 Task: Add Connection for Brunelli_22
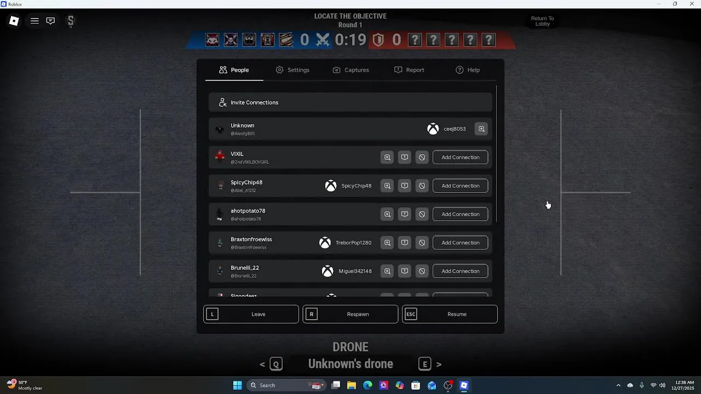(461, 271)
